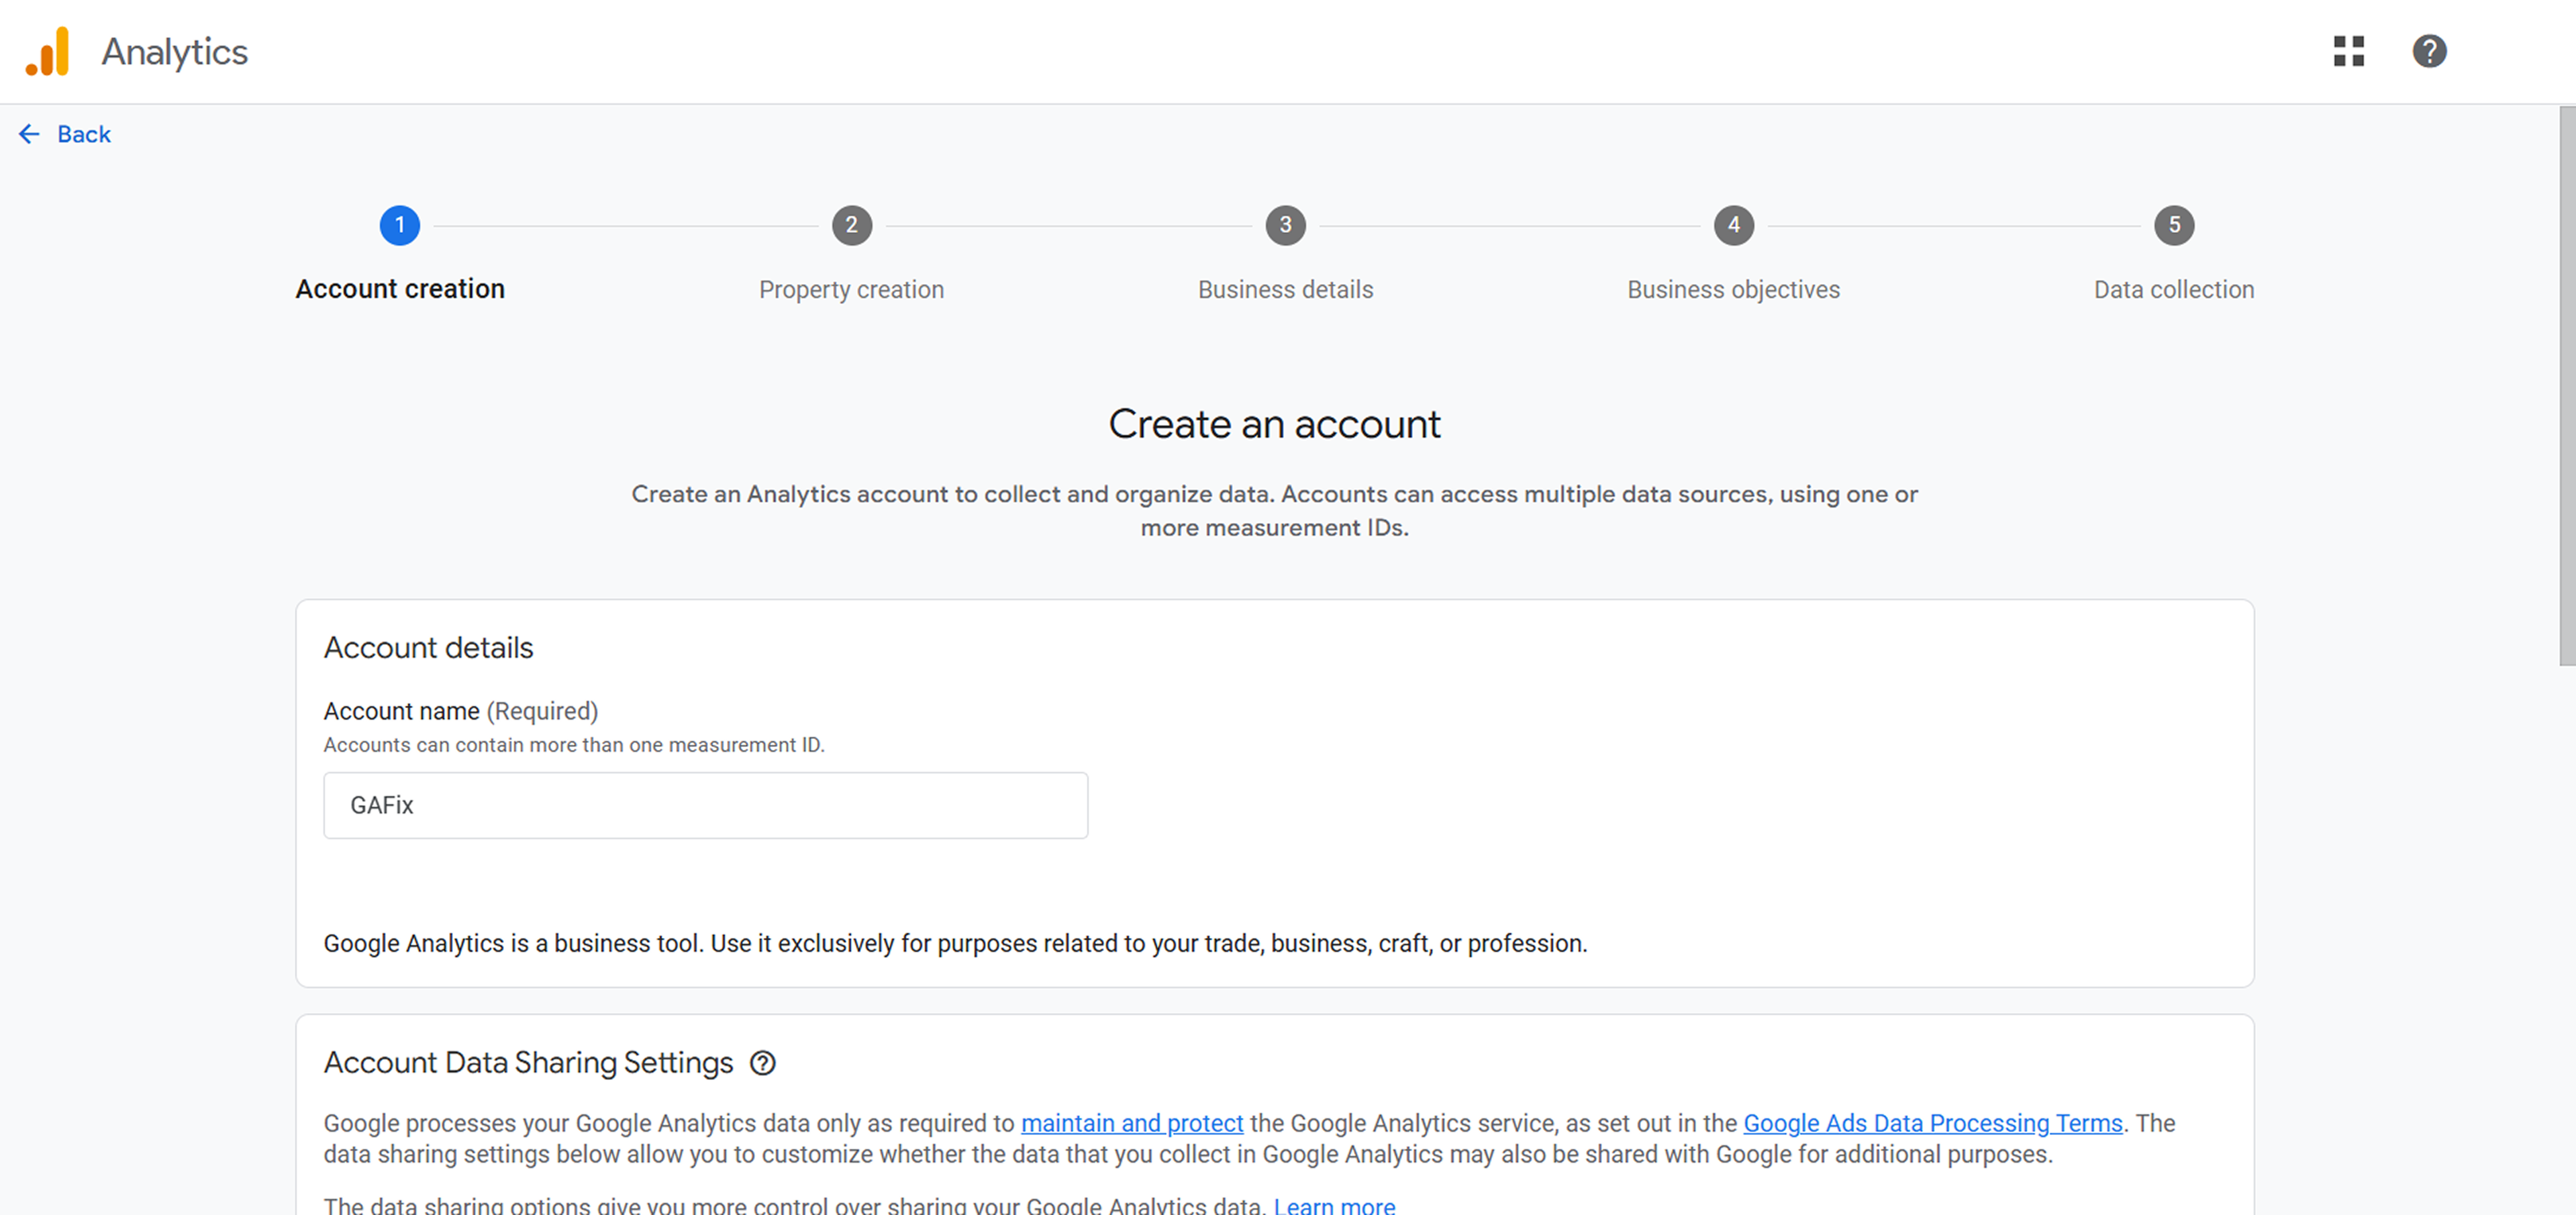
Task: Click the 'Google Analytics is a business tool' notice
Action: (955, 944)
